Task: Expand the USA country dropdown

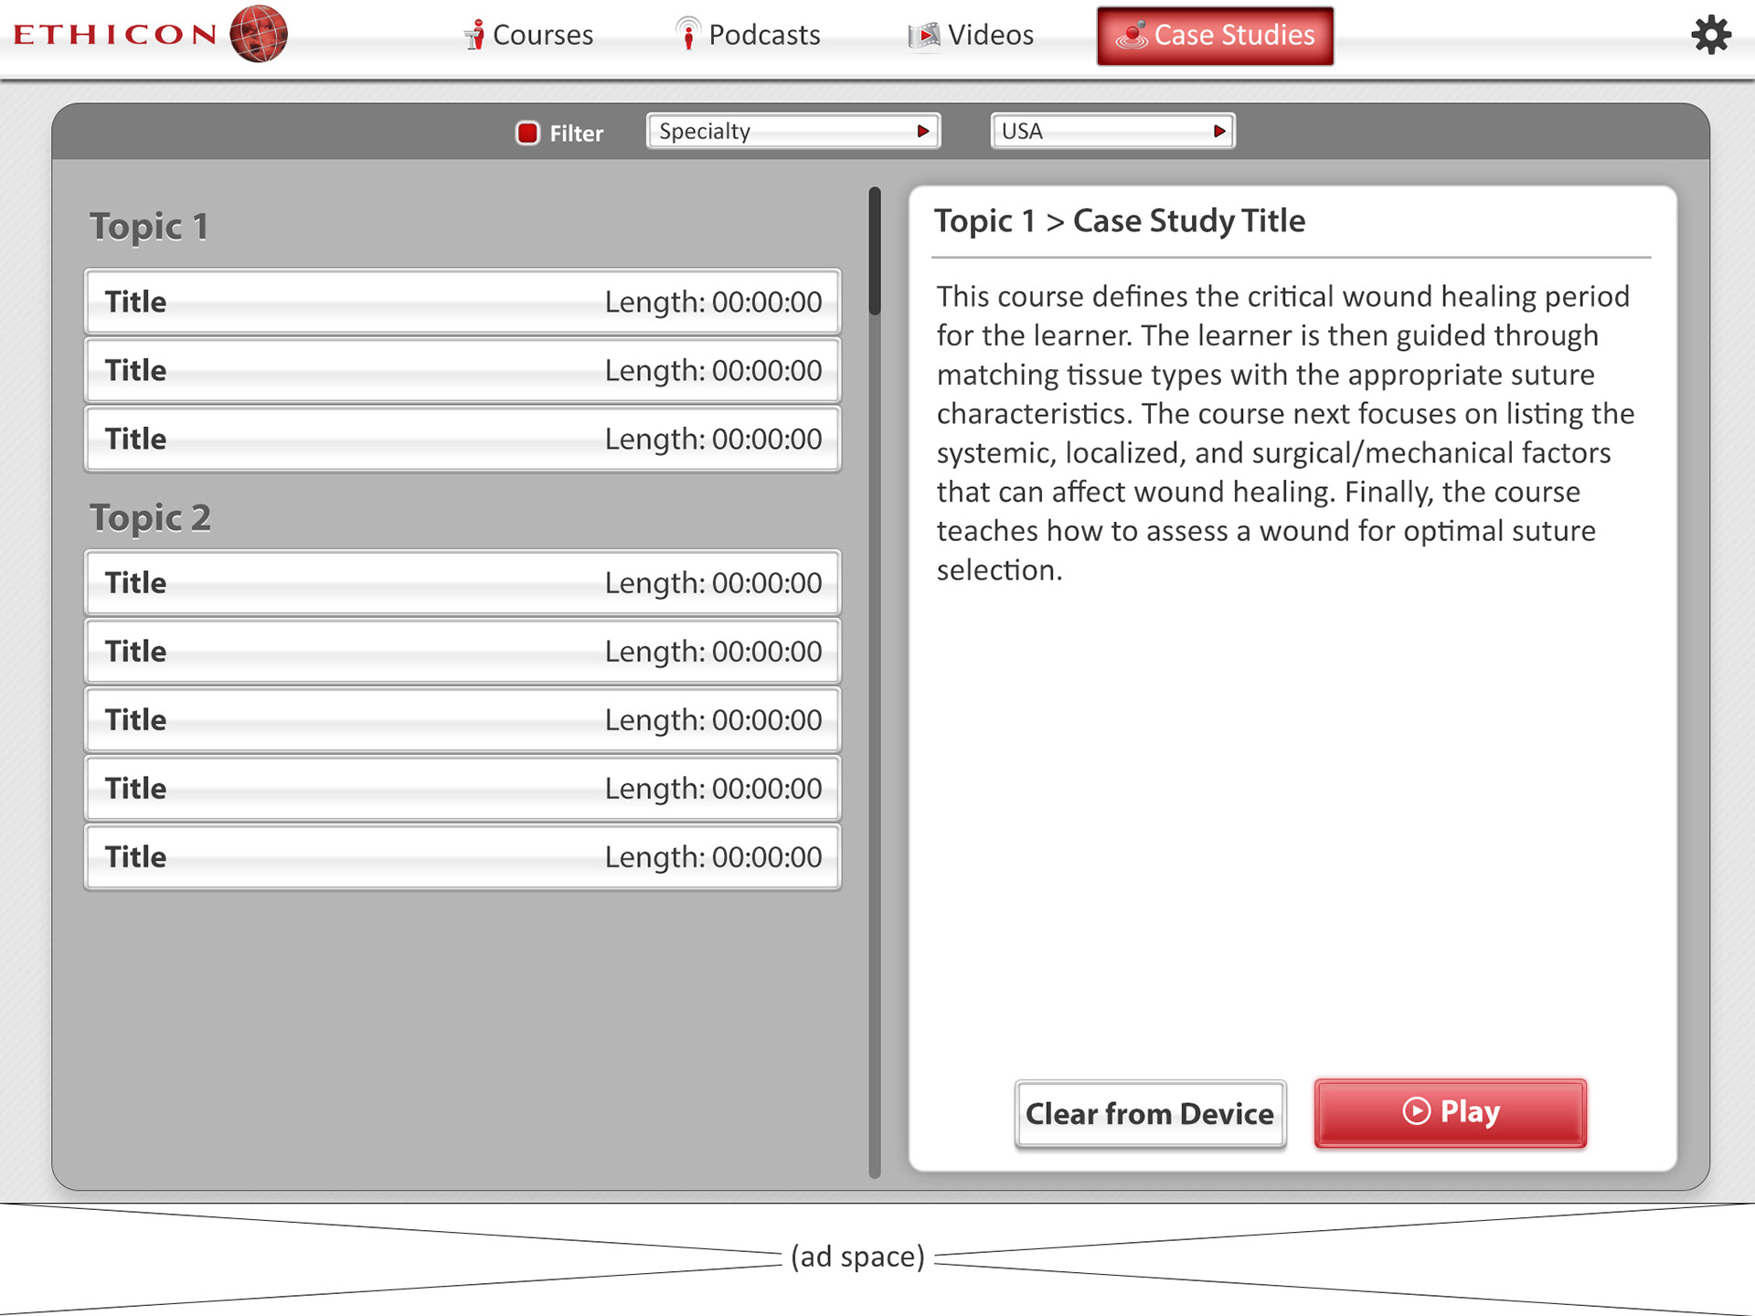Action: (x=1111, y=132)
